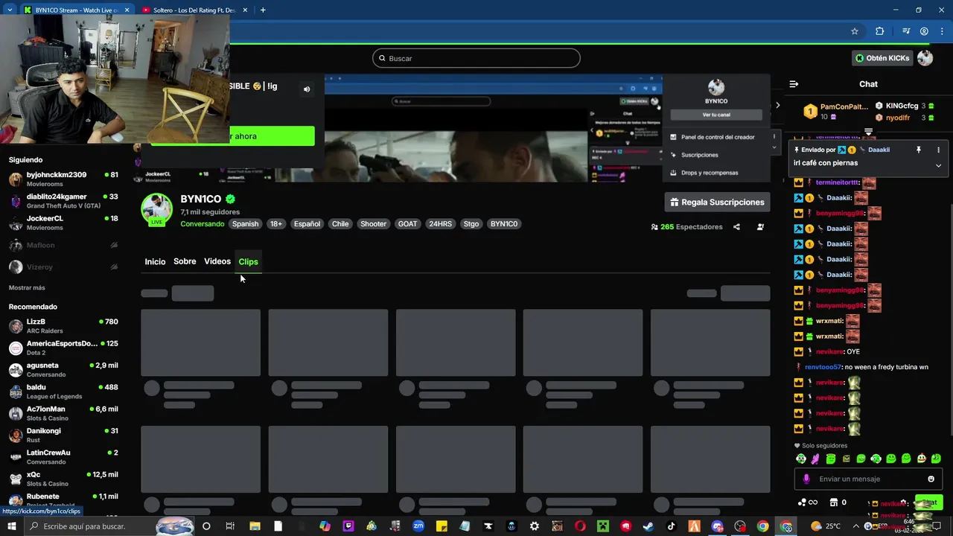Open Windows Start menu
Image resolution: width=953 pixels, height=536 pixels.
(11, 526)
